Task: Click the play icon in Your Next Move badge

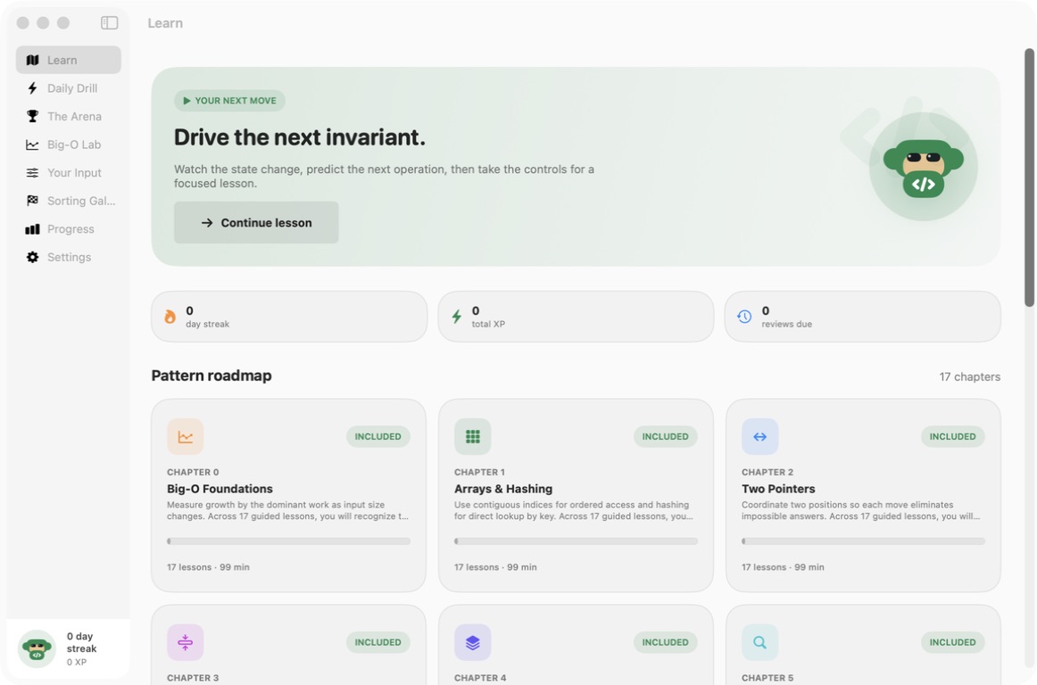Action: 187,101
